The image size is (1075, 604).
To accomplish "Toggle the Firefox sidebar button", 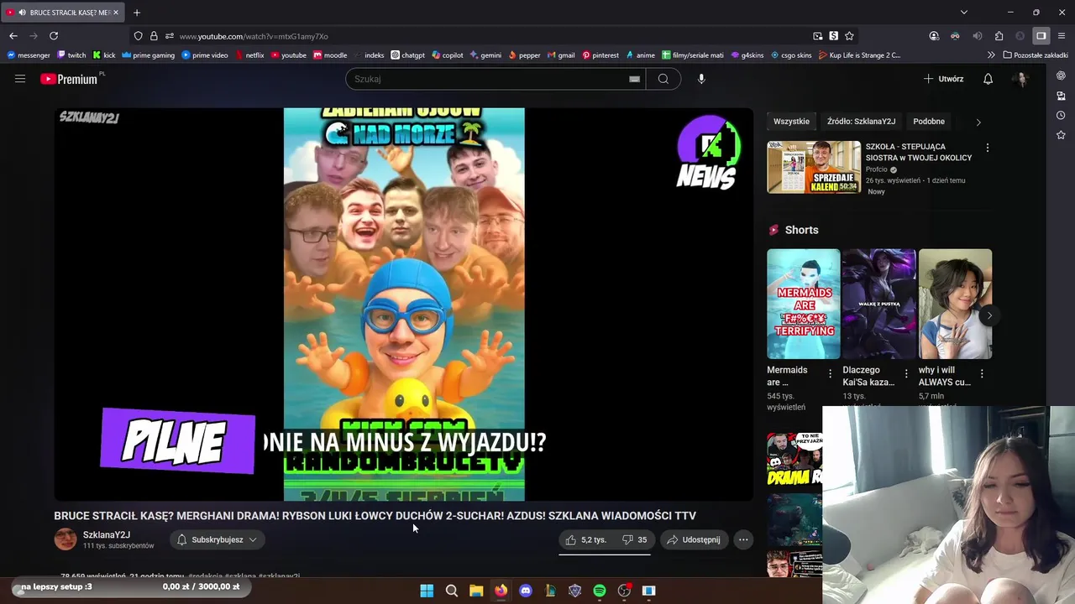I will [x=1041, y=36].
